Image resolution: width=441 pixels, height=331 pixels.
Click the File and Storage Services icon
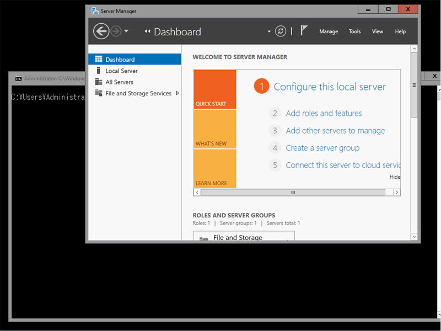[99, 93]
